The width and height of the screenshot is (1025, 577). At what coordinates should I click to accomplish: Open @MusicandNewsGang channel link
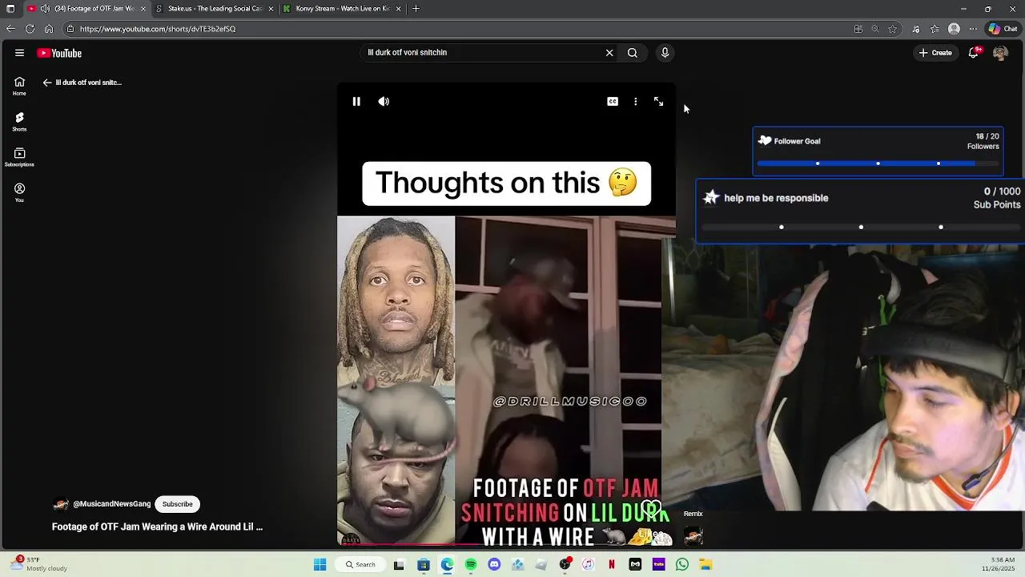click(x=111, y=504)
